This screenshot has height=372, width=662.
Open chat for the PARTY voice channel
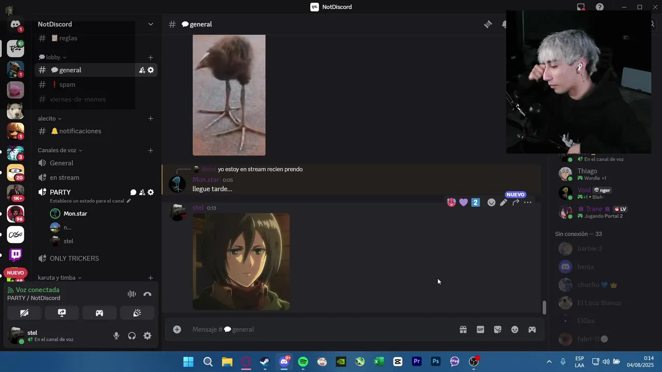(133, 192)
